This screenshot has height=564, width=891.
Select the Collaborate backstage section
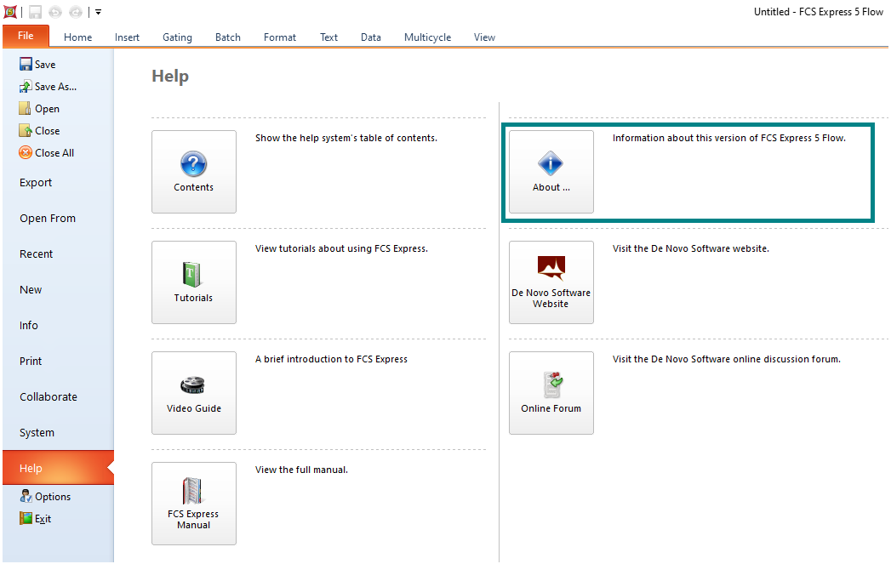click(x=49, y=397)
